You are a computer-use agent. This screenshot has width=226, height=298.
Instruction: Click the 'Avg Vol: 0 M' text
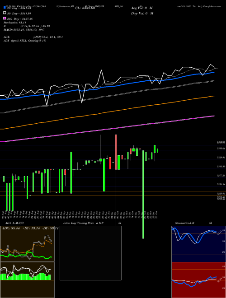tap(142, 8)
